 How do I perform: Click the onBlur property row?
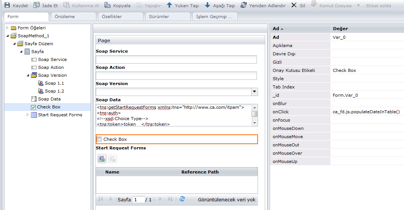pyautogui.click(x=337, y=103)
